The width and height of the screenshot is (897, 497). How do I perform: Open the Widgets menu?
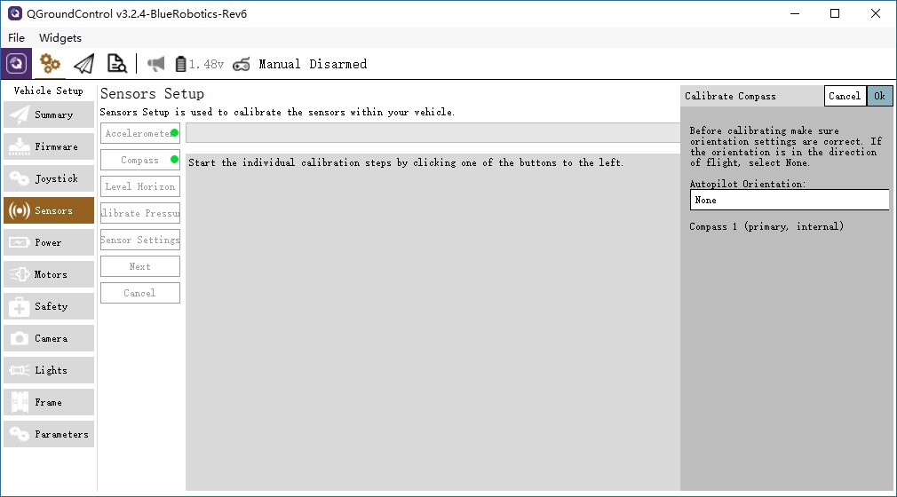60,38
